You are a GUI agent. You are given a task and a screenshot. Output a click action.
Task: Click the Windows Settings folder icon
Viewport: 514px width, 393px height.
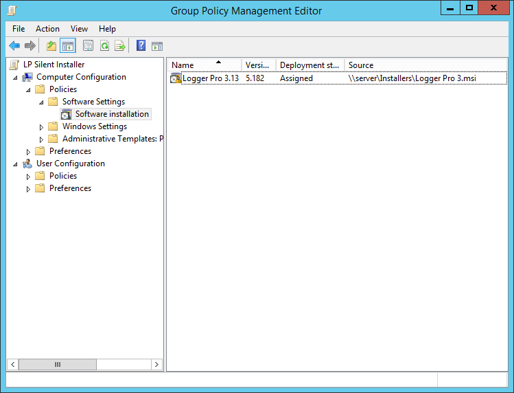53,126
